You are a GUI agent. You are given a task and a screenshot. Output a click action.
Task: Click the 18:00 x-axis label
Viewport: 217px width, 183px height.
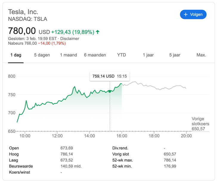tap(154, 136)
